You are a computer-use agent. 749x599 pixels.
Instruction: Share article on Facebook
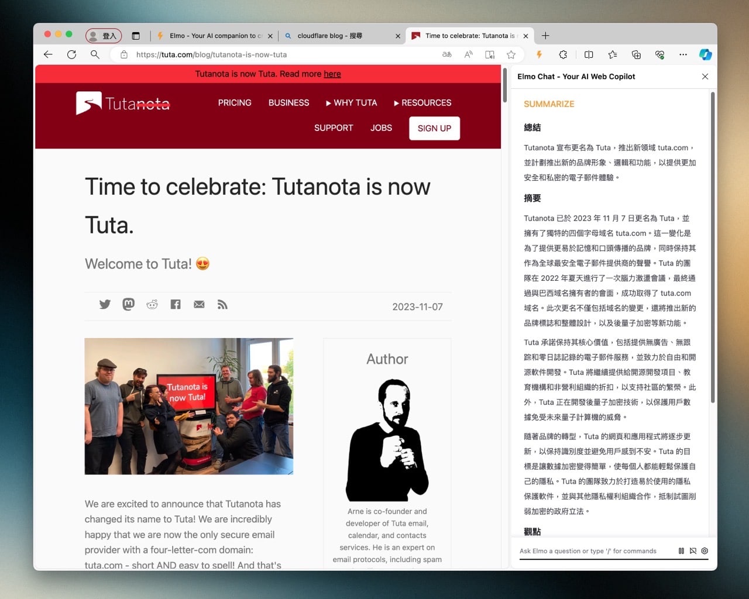[x=176, y=304]
